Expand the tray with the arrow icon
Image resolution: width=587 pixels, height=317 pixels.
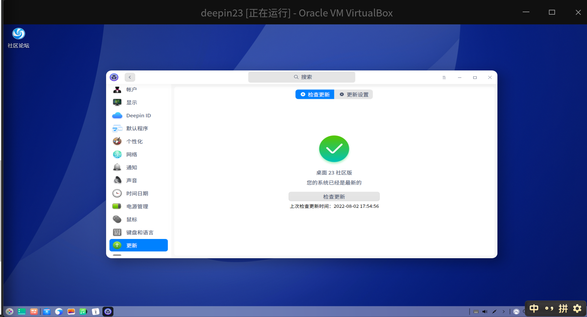coord(503,312)
